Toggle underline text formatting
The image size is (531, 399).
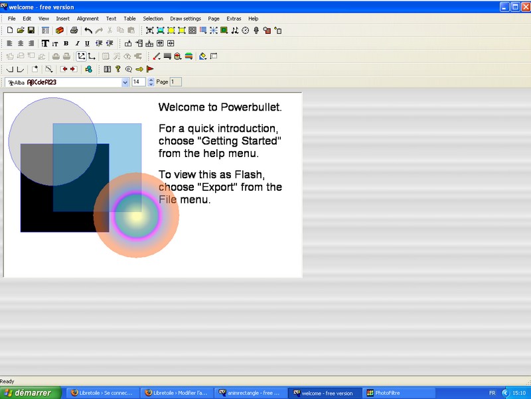[x=88, y=43]
